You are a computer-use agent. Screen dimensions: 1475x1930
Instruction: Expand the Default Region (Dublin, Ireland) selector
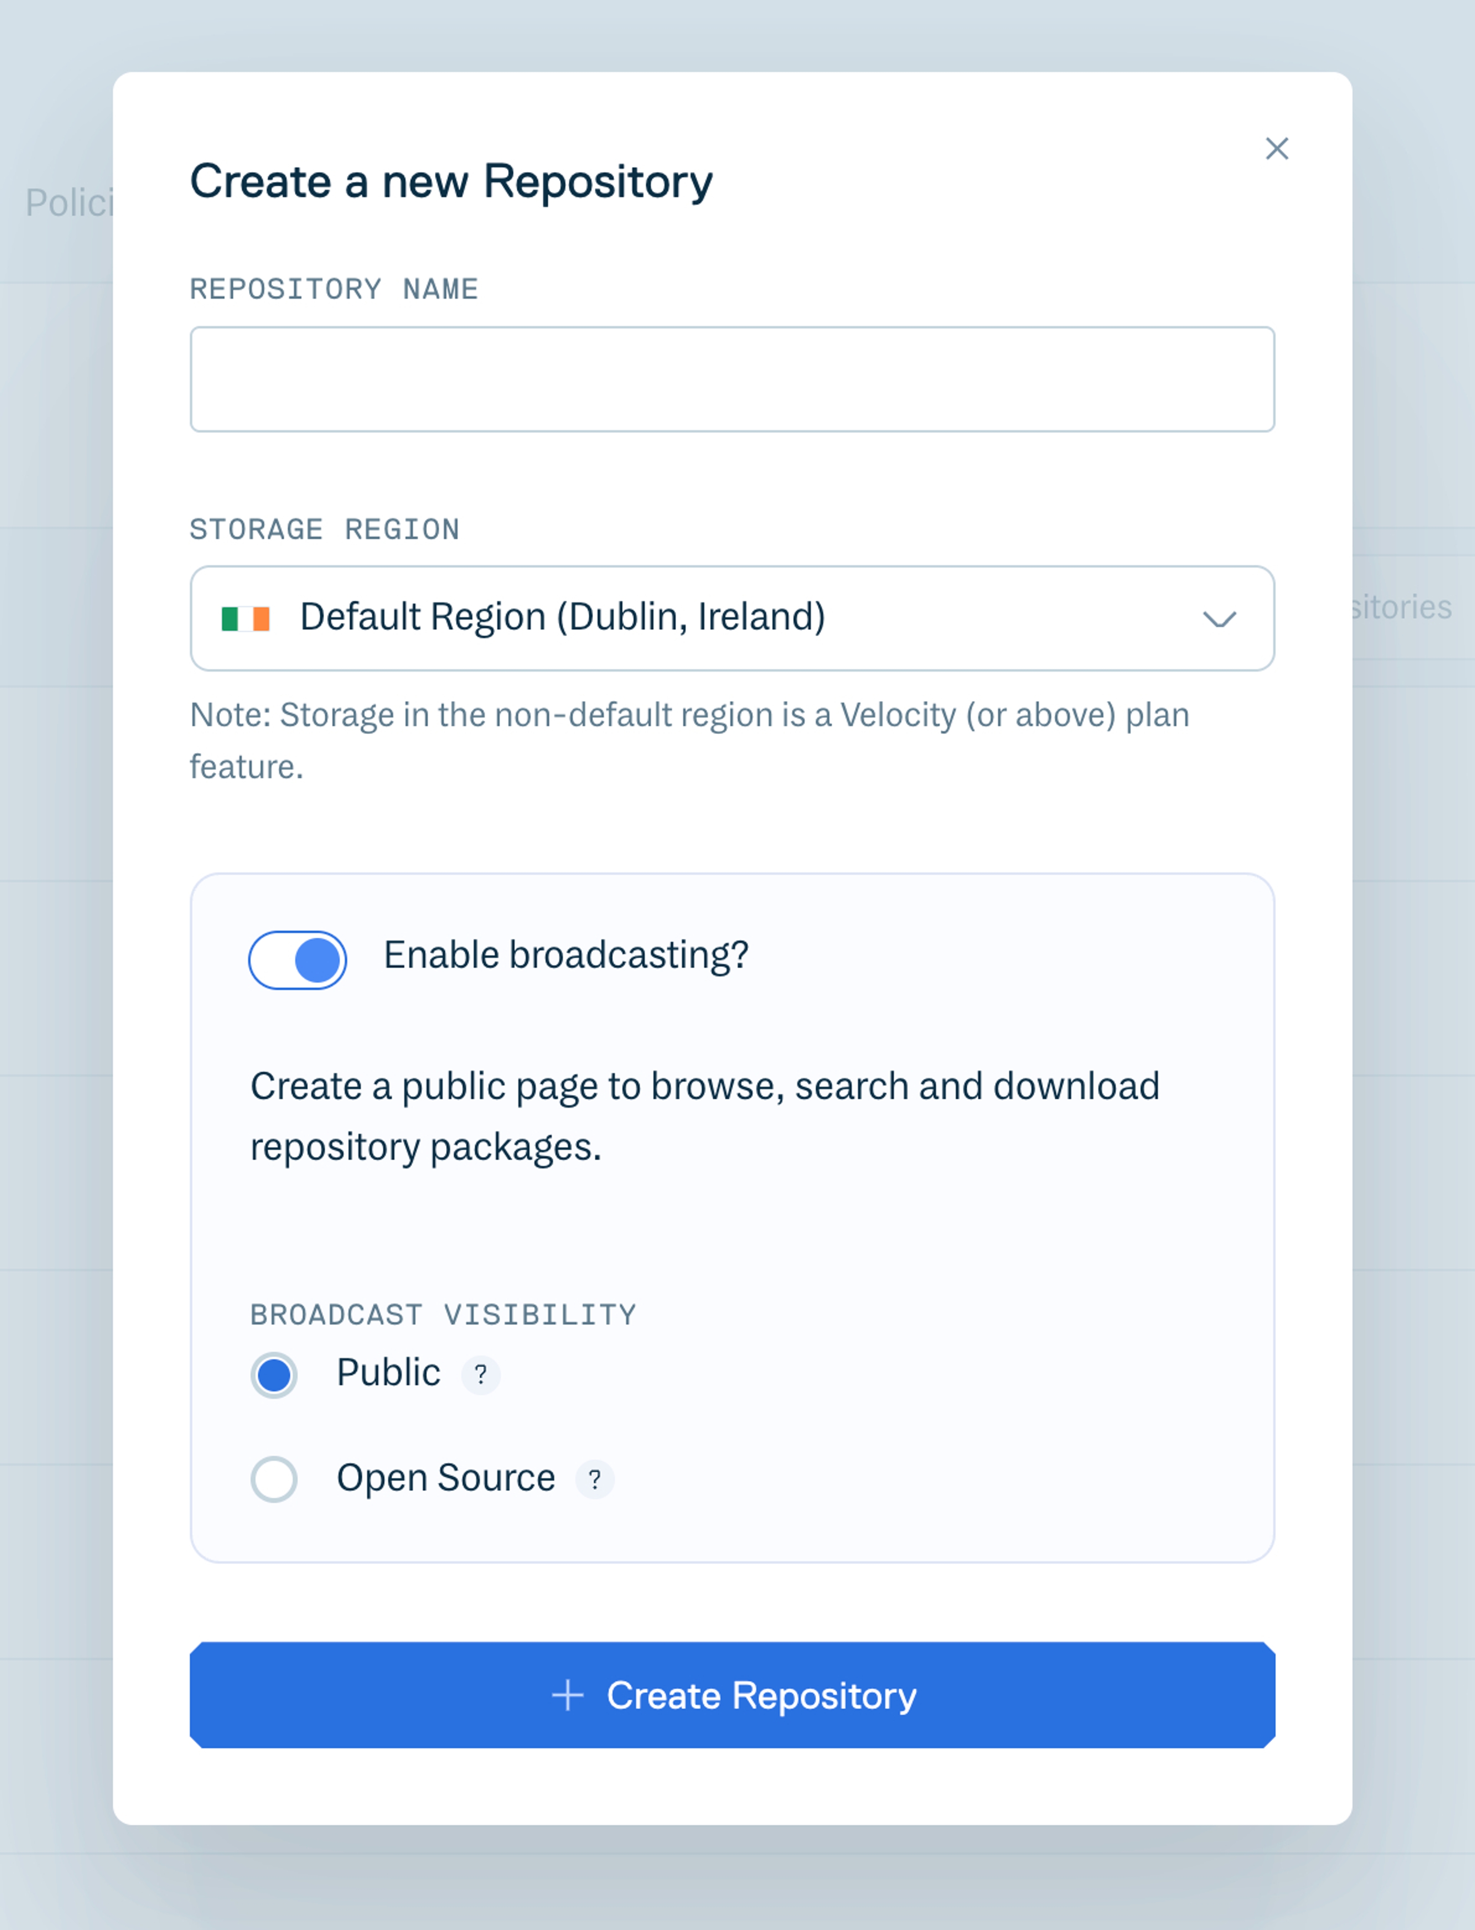733,619
